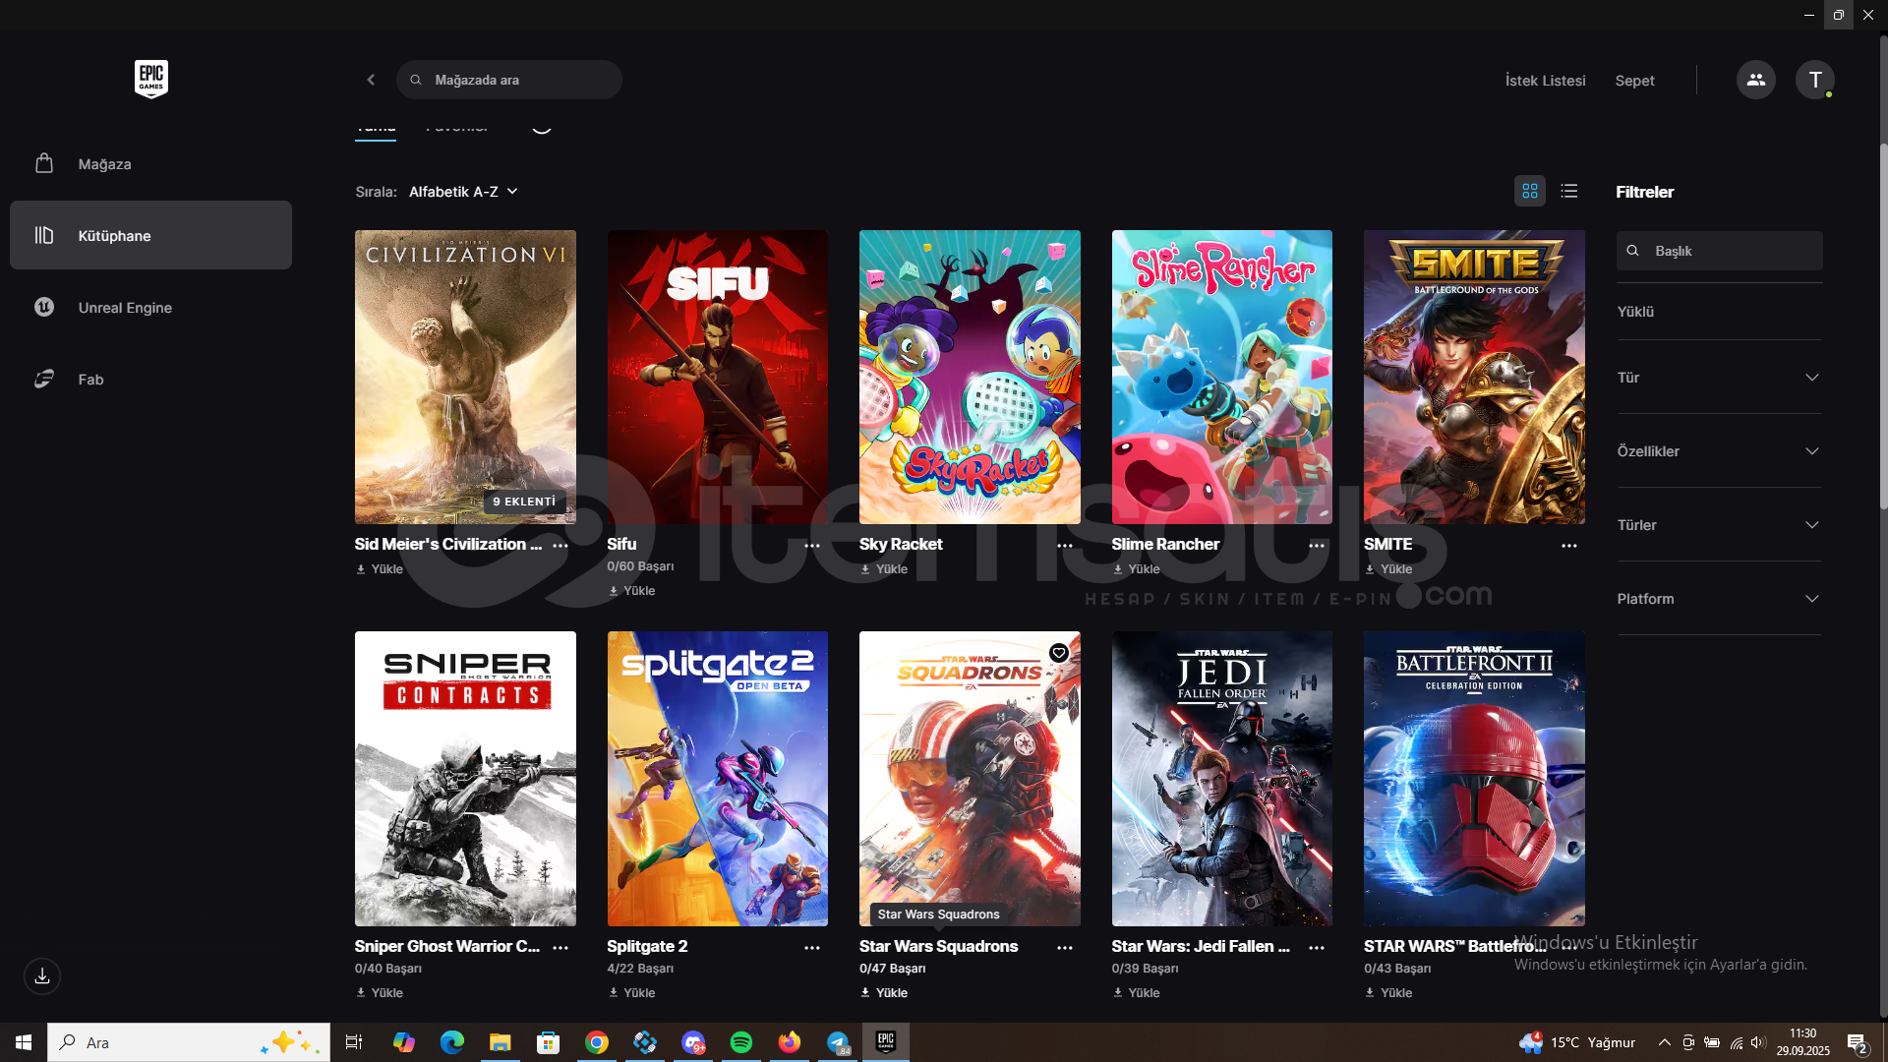Switch to grid view layout
Screen dimensions: 1888x1062
1530,191
